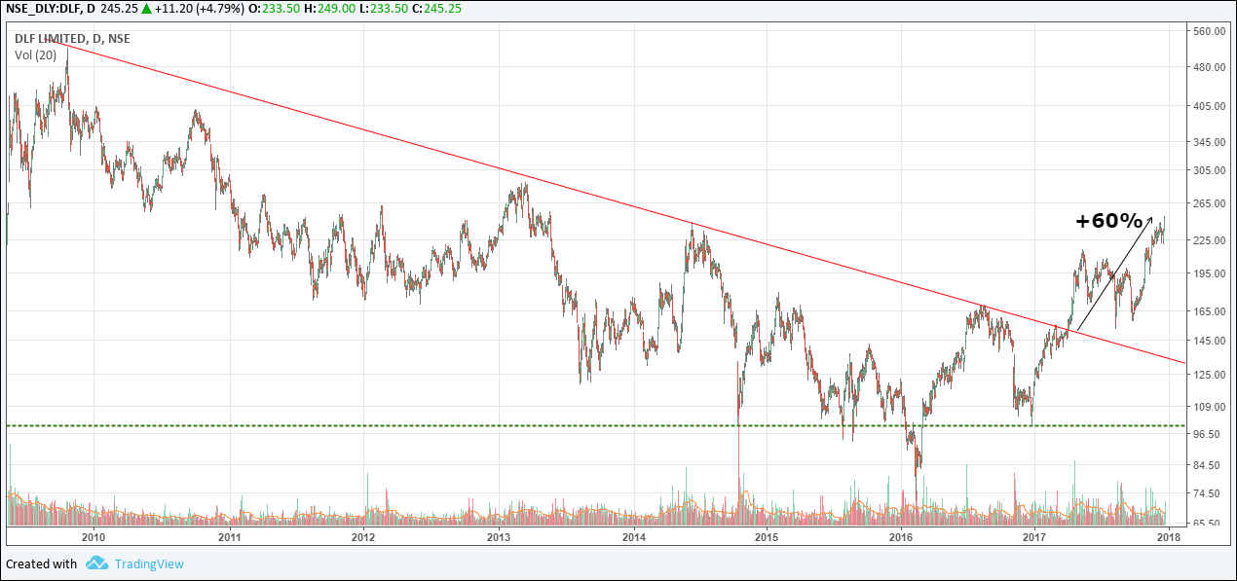Click the O:233.50 open value

272,8
